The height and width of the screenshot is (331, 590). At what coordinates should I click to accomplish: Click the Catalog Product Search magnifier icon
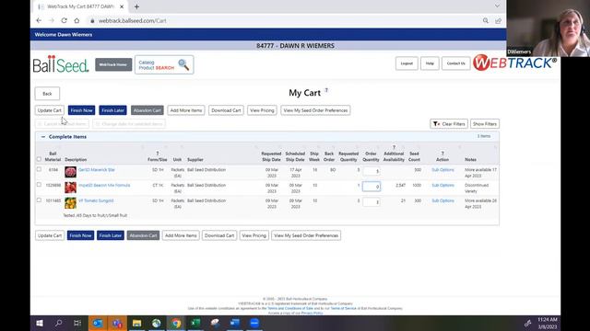(x=183, y=64)
